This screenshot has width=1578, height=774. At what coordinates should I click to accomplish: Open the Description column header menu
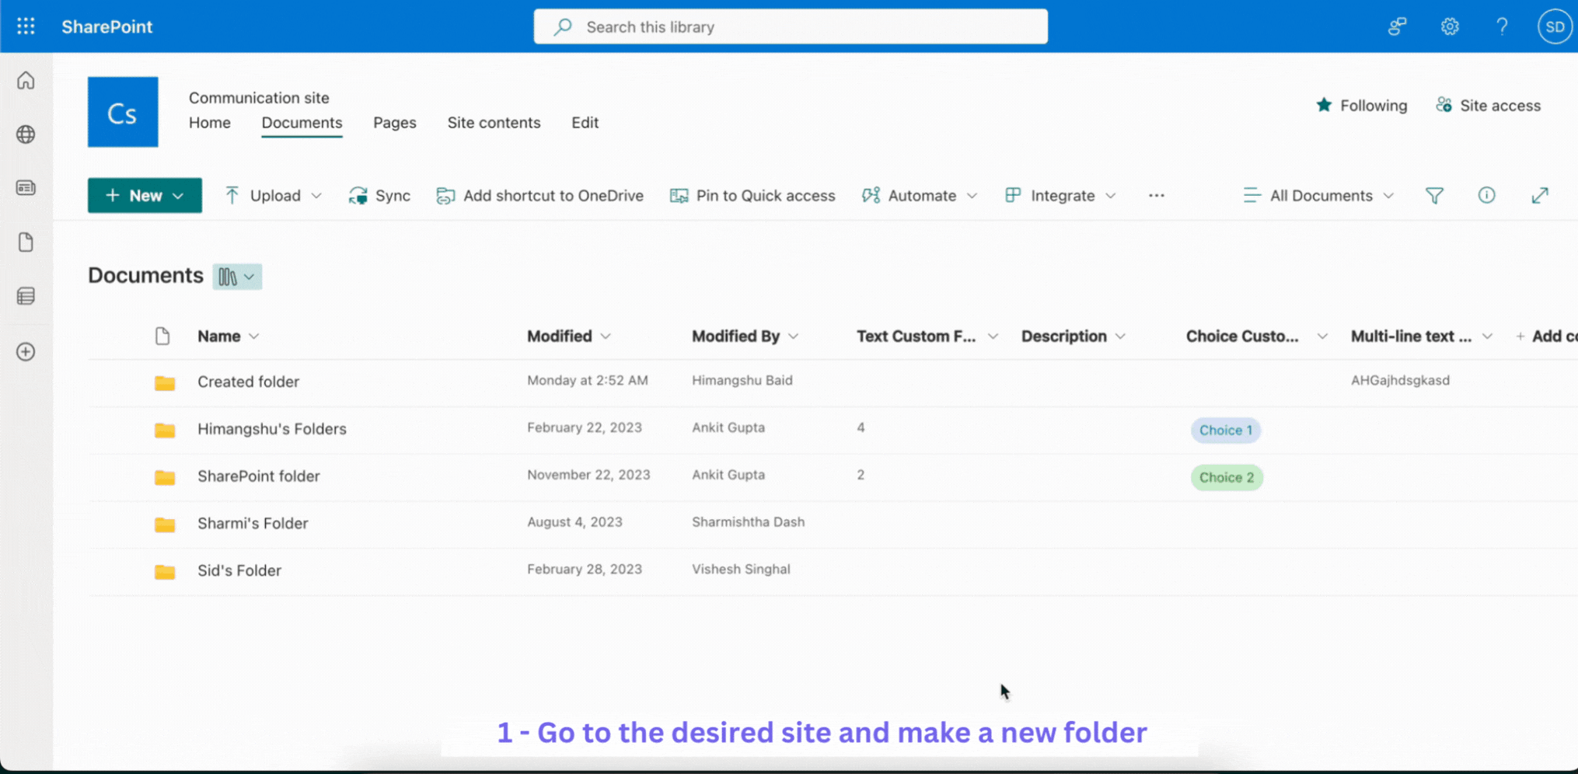coord(1073,336)
